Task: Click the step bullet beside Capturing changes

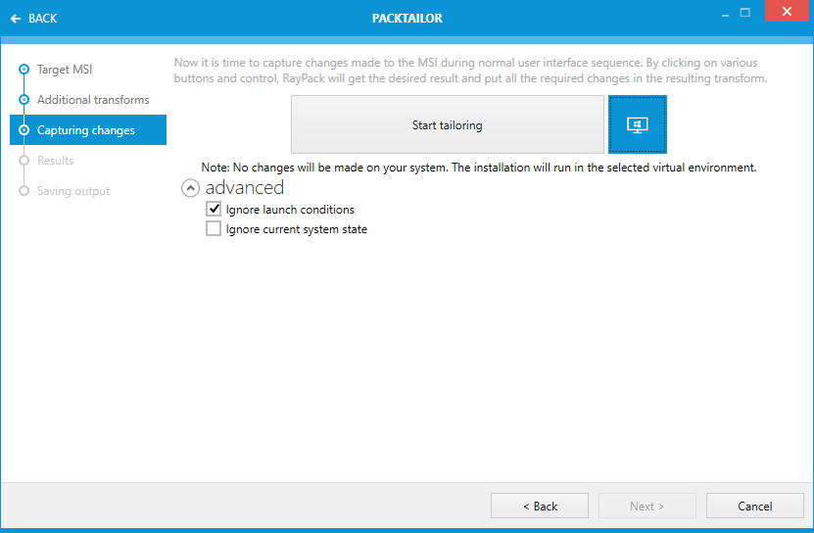Action: tap(24, 130)
